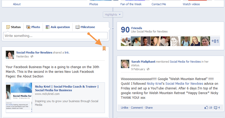The image size is (225, 118).
Task: Open Nicky Kriel Social Media Coach link title
Action: click(x=67, y=88)
